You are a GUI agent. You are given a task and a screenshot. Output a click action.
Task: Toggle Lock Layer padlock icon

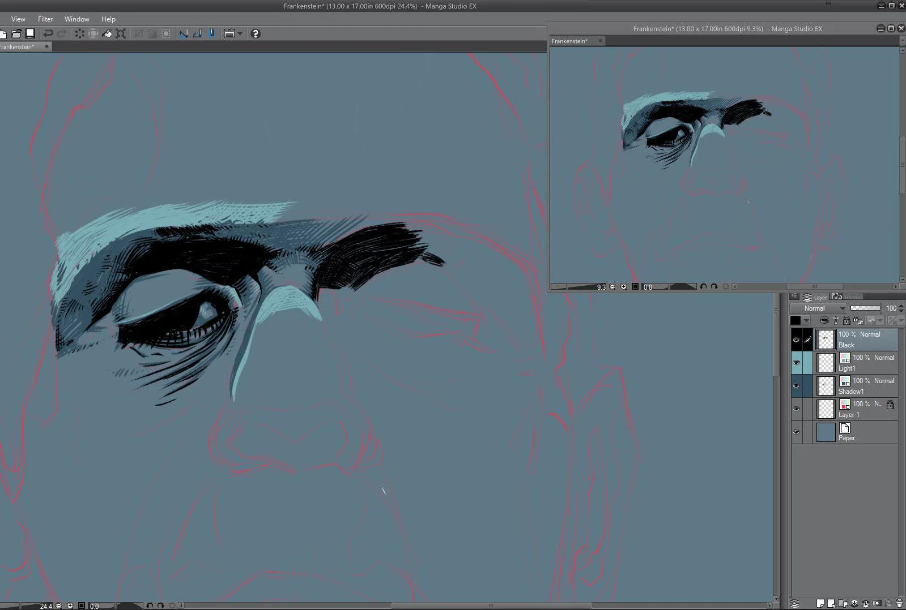click(847, 320)
